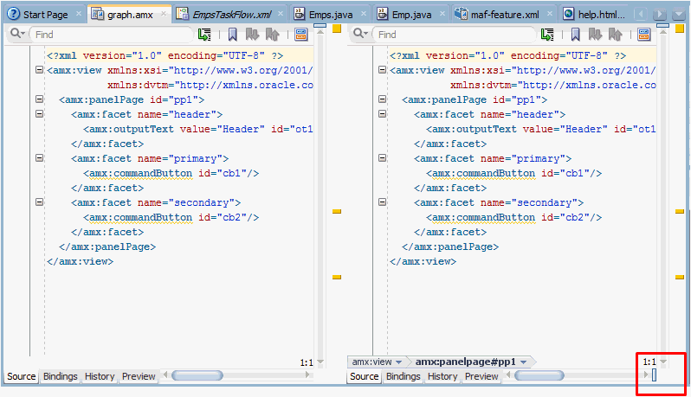The image size is (691, 397).
Task: Go to next bookmark in right pane
Action: pyautogui.click(x=595, y=35)
